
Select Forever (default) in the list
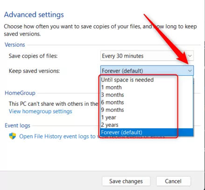(x=147, y=132)
